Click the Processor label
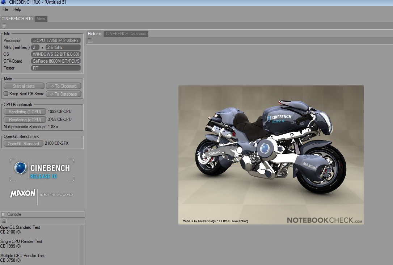393x265 pixels. point(12,40)
